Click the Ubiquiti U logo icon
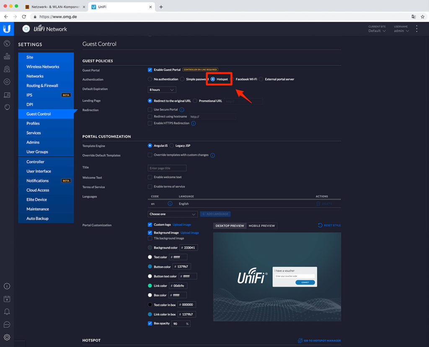 click(x=7, y=29)
